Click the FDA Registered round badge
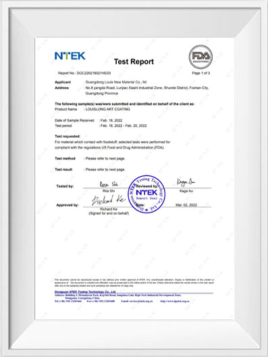 click(200, 57)
